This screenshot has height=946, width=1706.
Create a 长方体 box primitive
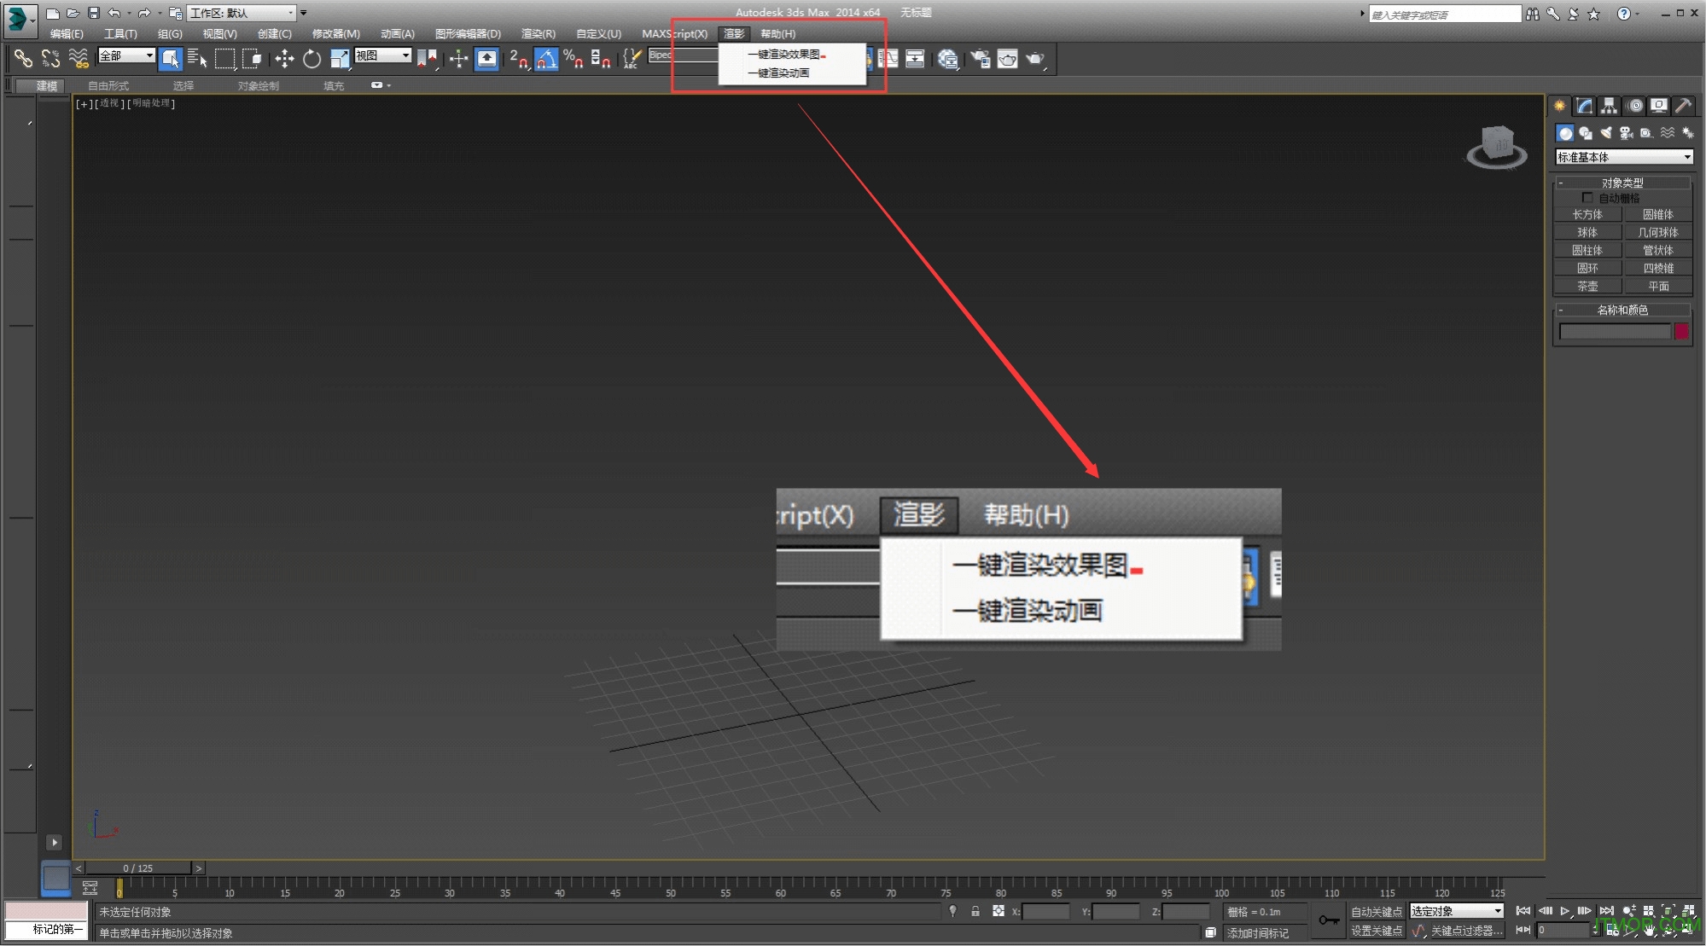pos(1587,215)
